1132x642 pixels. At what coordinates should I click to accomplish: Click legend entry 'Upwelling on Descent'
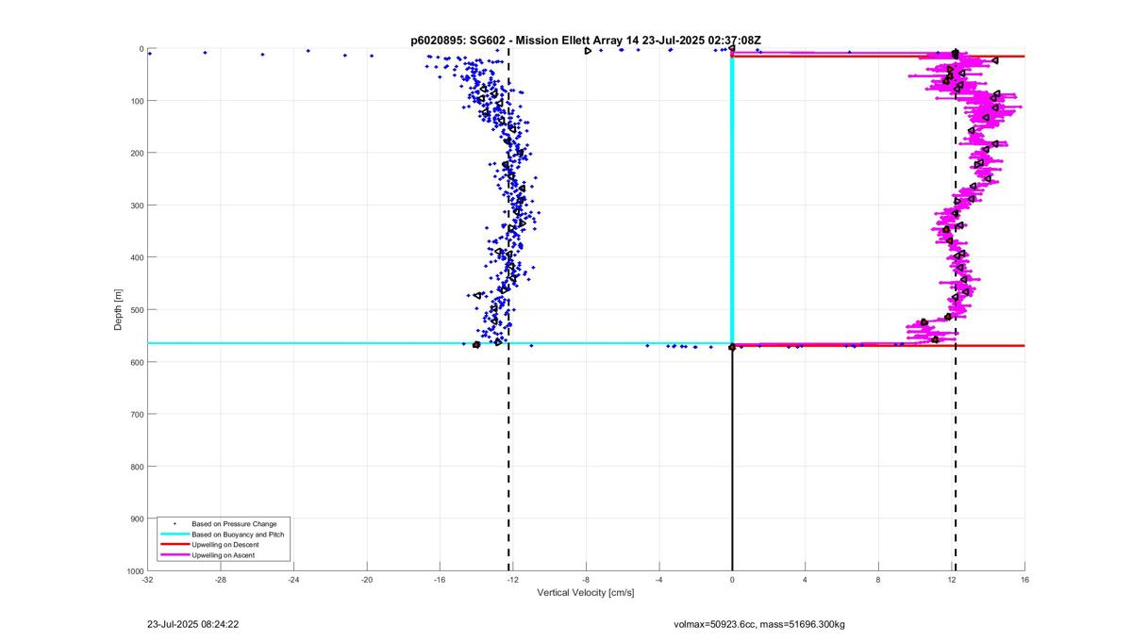point(225,545)
